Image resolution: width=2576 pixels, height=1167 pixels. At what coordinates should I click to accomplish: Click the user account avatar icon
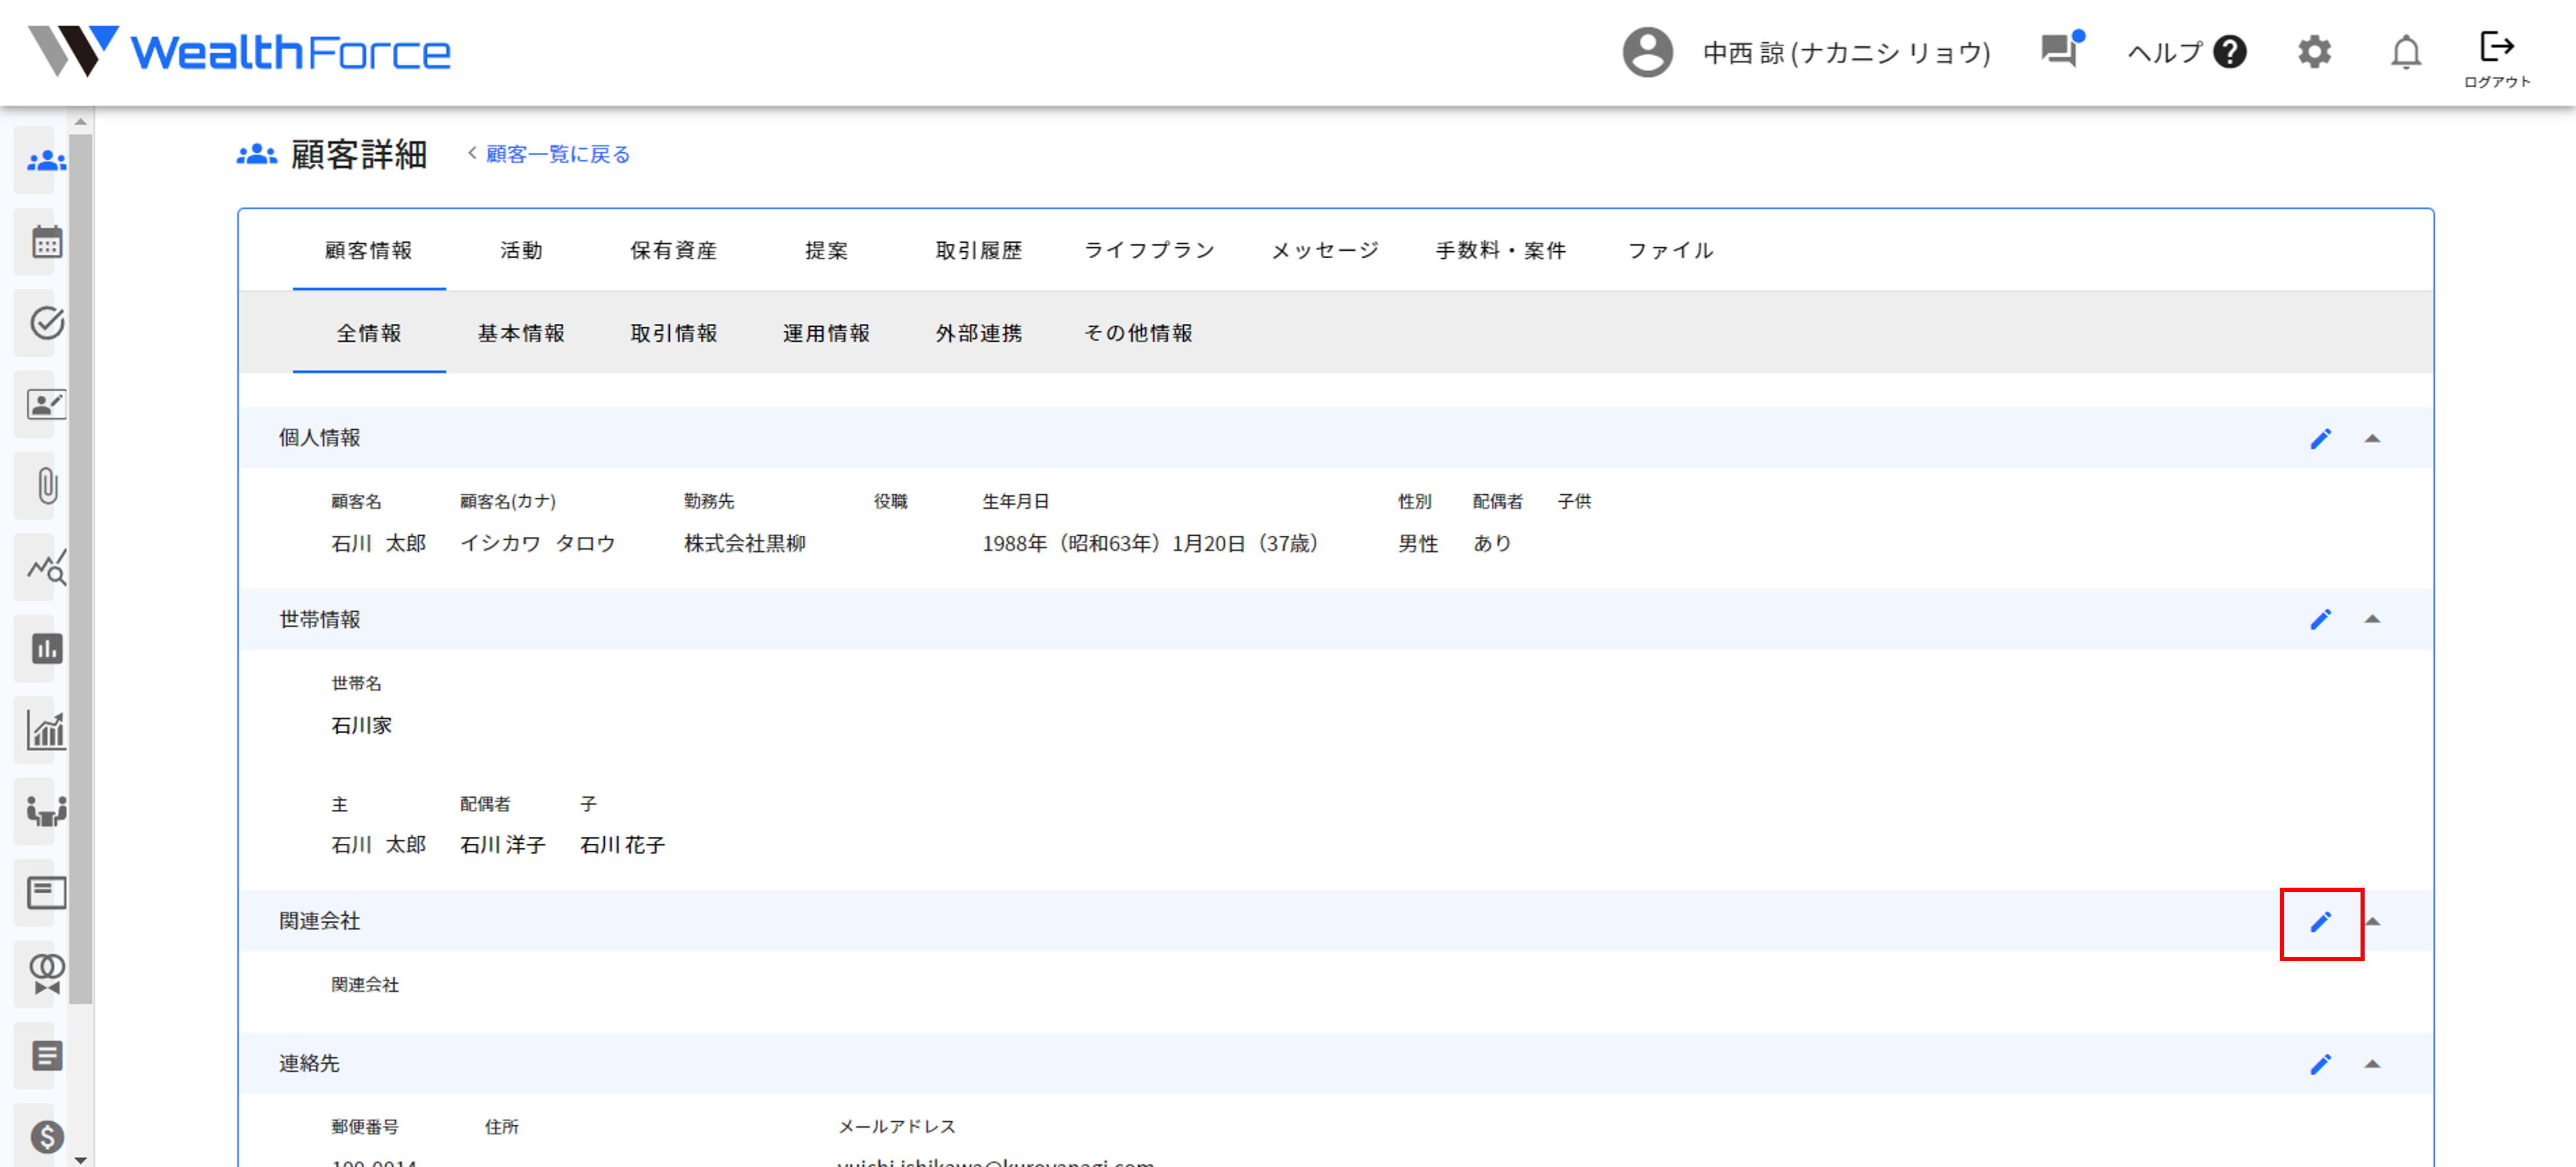coord(1647,52)
